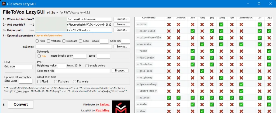Focus the Scale input box

pos(104,41)
